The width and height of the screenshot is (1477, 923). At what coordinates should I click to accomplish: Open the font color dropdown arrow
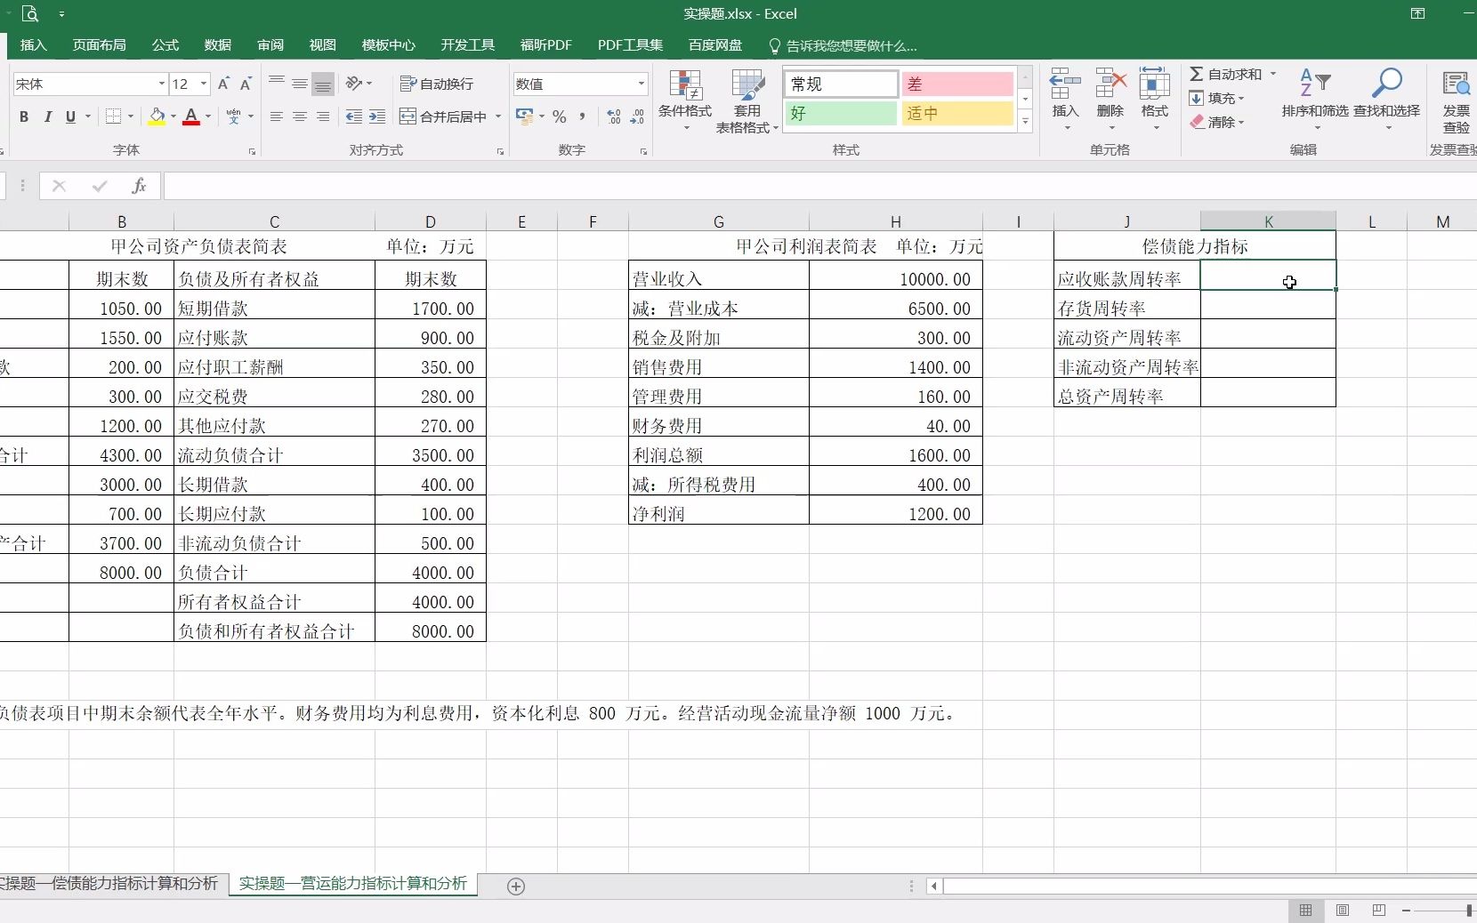[208, 116]
